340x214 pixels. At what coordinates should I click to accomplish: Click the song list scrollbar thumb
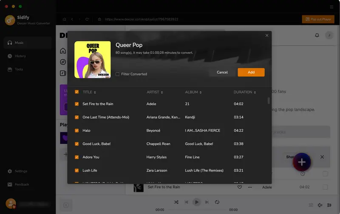pos(269,101)
